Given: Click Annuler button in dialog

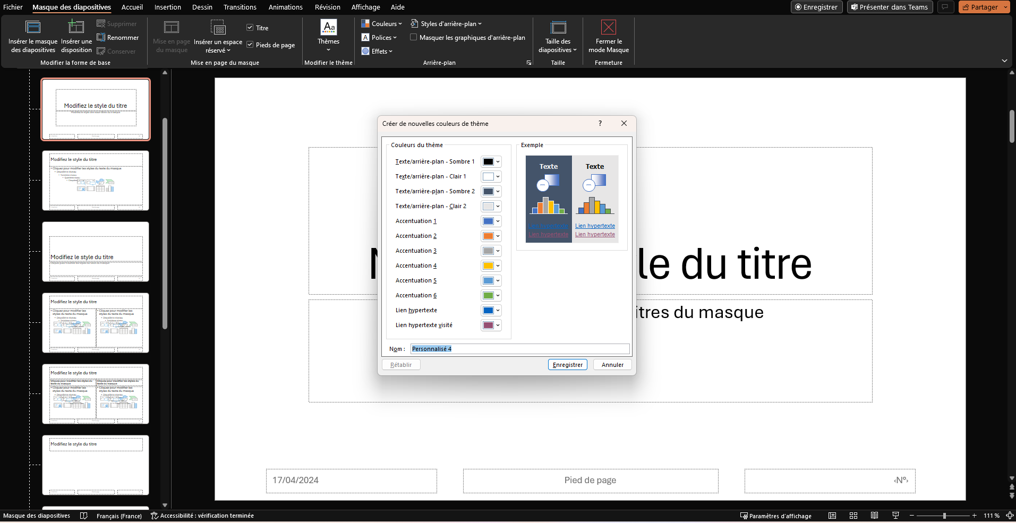Looking at the screenshot, I should [x=612, y=365].
